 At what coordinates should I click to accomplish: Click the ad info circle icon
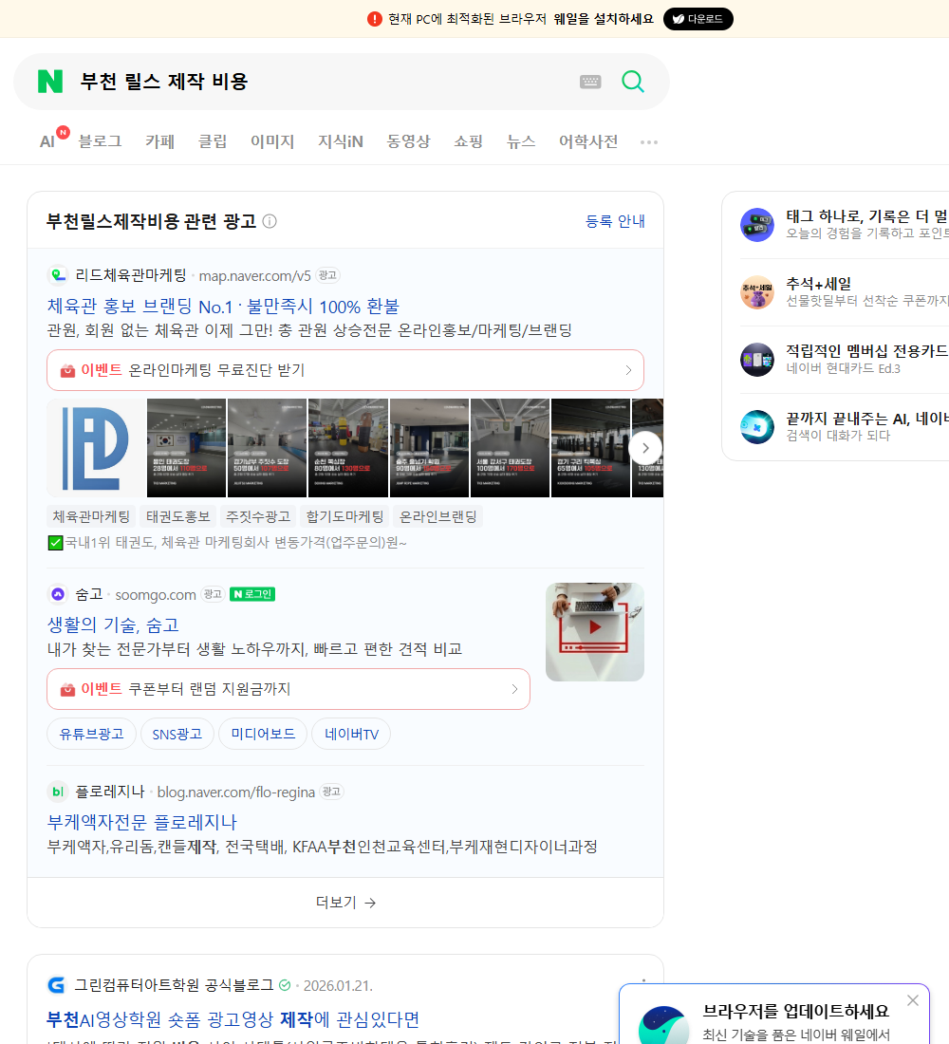click(270, 221)
